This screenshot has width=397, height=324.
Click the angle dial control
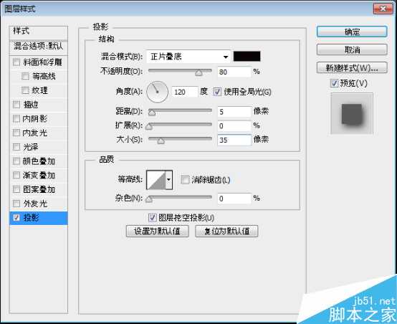click(157, 92)
